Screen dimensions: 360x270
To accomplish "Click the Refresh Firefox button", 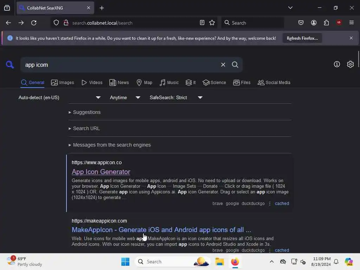I will [302, 38].
